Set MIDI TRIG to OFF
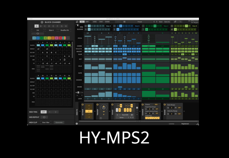229x158 pixels. pyautogui.click(x=44, y=112)
